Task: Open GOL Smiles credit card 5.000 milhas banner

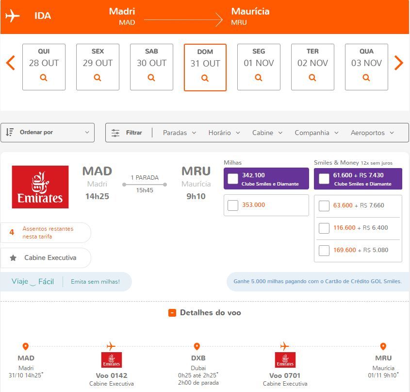Action: coord(317,282)
